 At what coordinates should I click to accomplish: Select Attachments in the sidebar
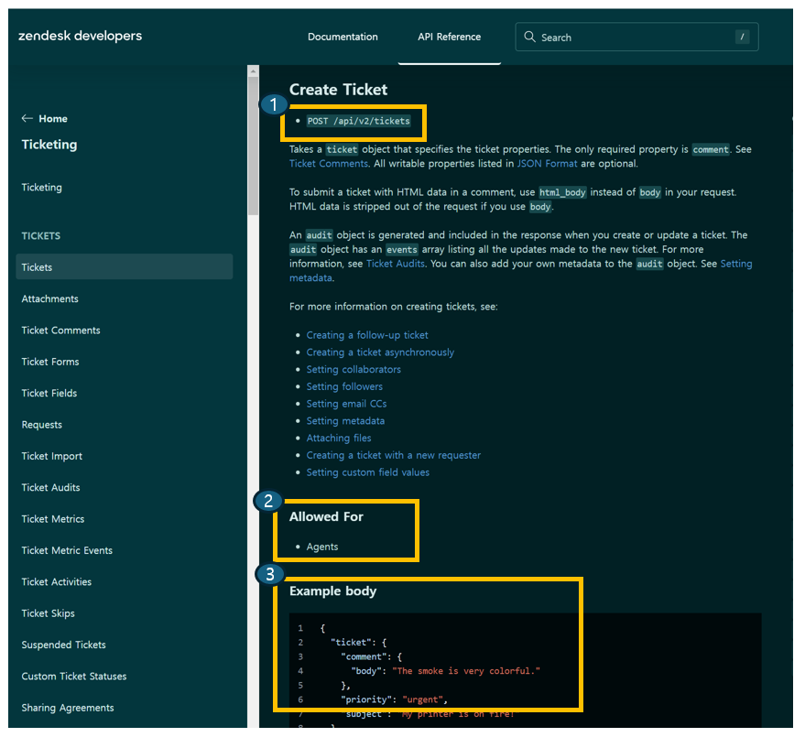tap(49, 298)
